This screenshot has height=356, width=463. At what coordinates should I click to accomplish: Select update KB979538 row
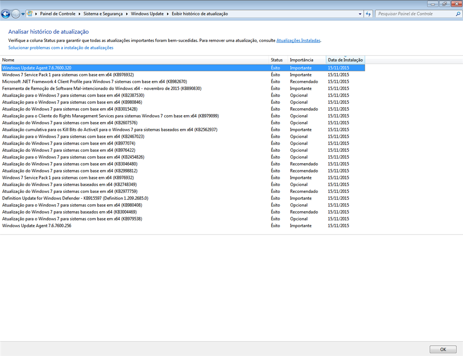point(183,219)
